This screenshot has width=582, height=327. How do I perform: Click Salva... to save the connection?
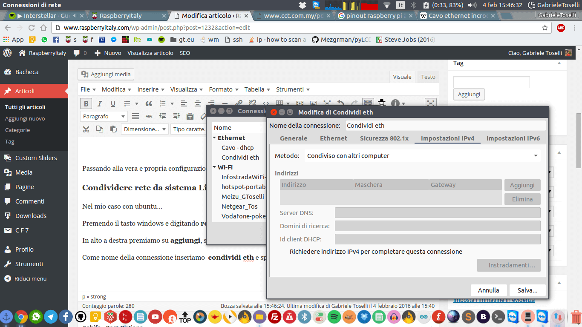[527, 290]
